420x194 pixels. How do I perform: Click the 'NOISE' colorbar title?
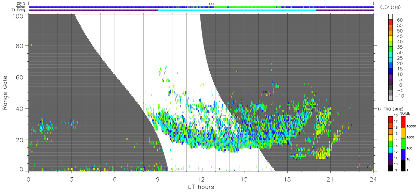[x=405, y=113]
